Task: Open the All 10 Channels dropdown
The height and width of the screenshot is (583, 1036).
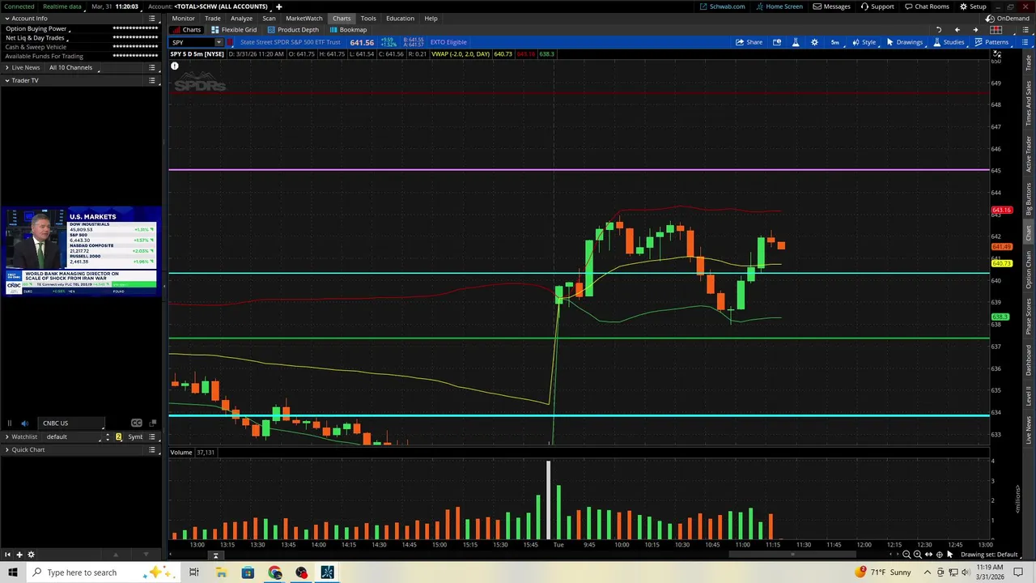Action: 74,68
